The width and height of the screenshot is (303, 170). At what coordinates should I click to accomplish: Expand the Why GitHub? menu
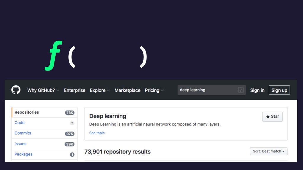(43, 90)
